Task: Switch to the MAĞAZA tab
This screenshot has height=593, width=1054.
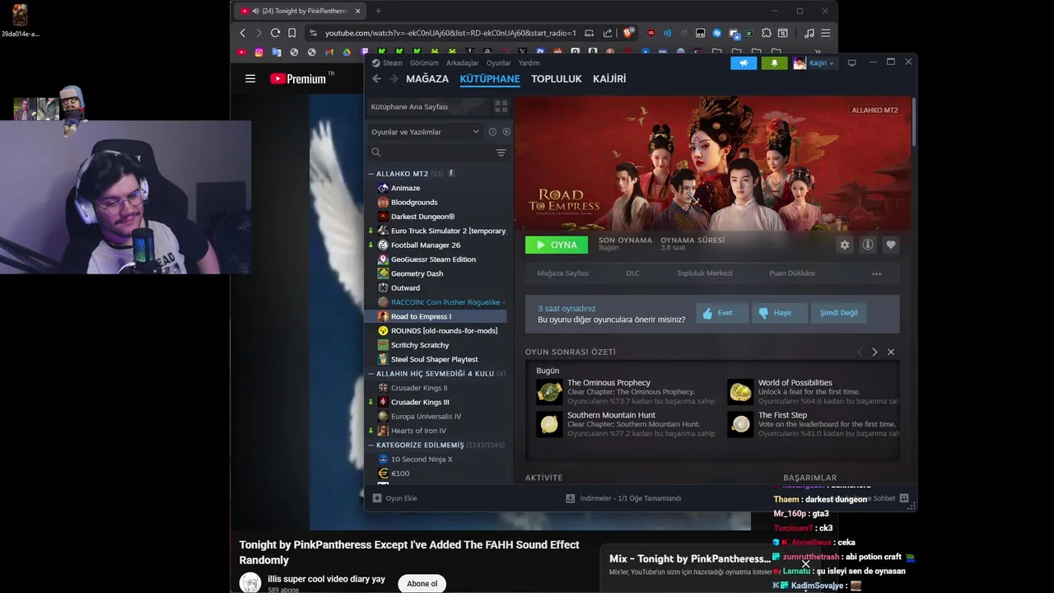Action: (427, 79)
